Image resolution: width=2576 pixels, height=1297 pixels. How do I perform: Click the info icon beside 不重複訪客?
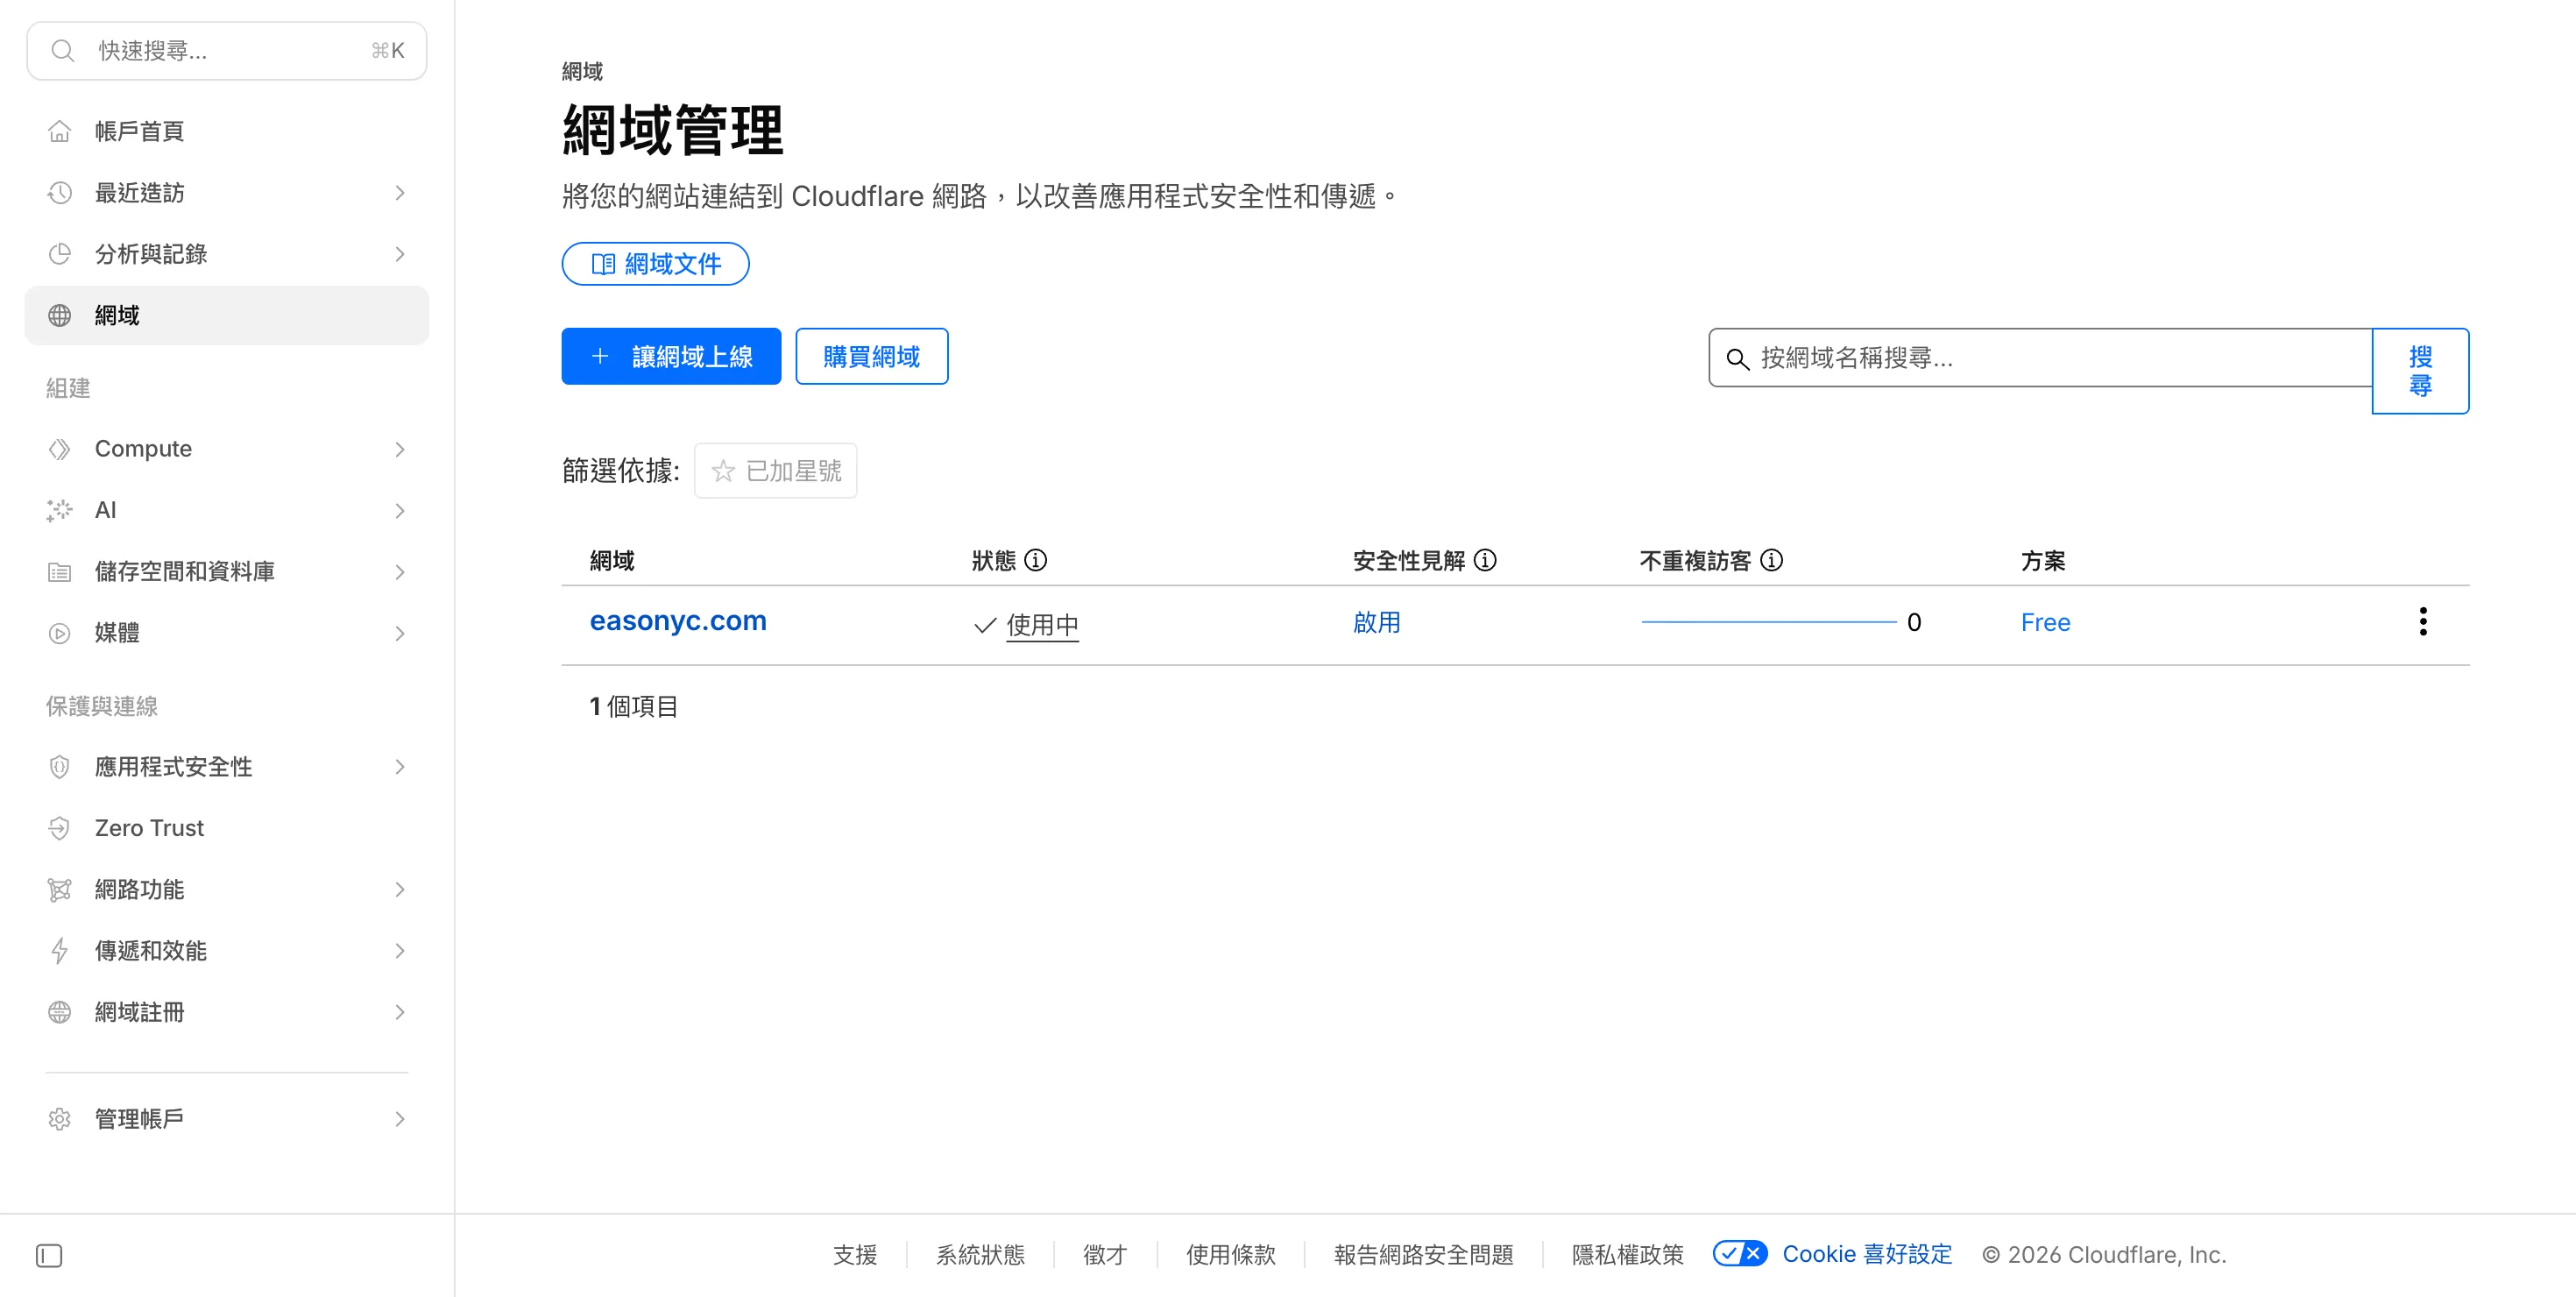[1771, 560]
